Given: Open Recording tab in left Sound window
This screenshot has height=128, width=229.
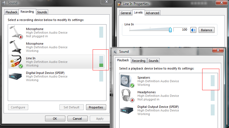Looking at the screenshot, I should click(27, 12).
